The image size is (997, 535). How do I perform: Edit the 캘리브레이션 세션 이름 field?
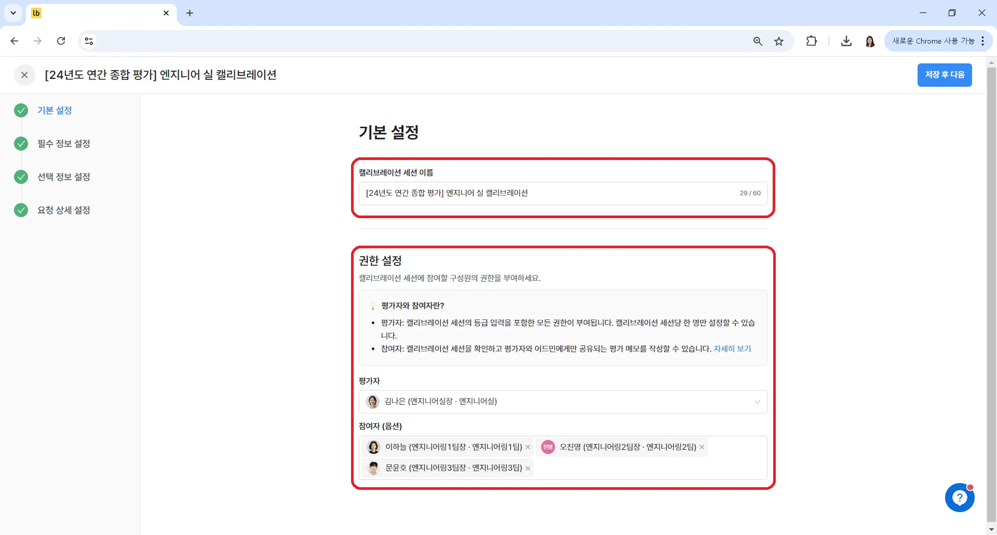pyautogui.click(x=563, y=193)
